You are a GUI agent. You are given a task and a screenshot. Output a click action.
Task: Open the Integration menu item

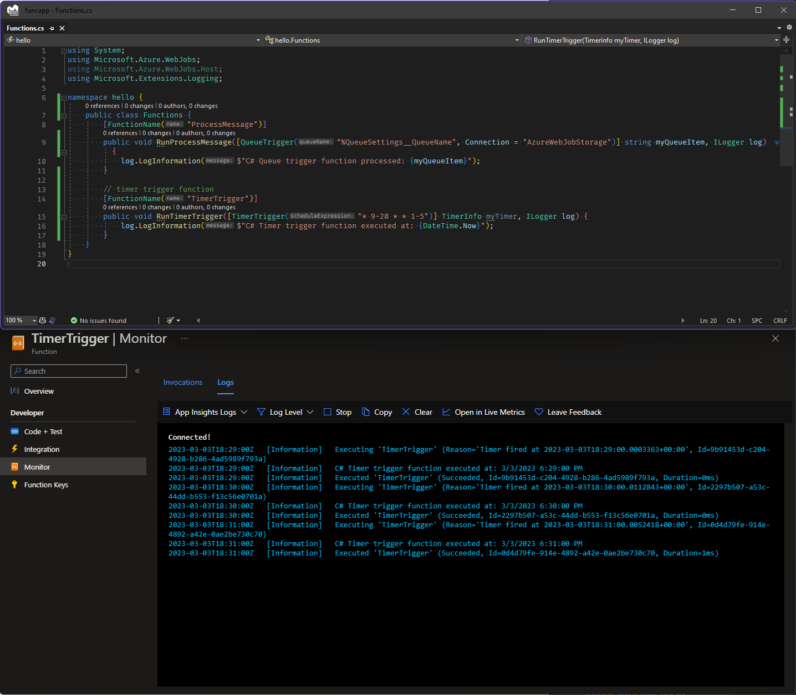coord(42,449)
